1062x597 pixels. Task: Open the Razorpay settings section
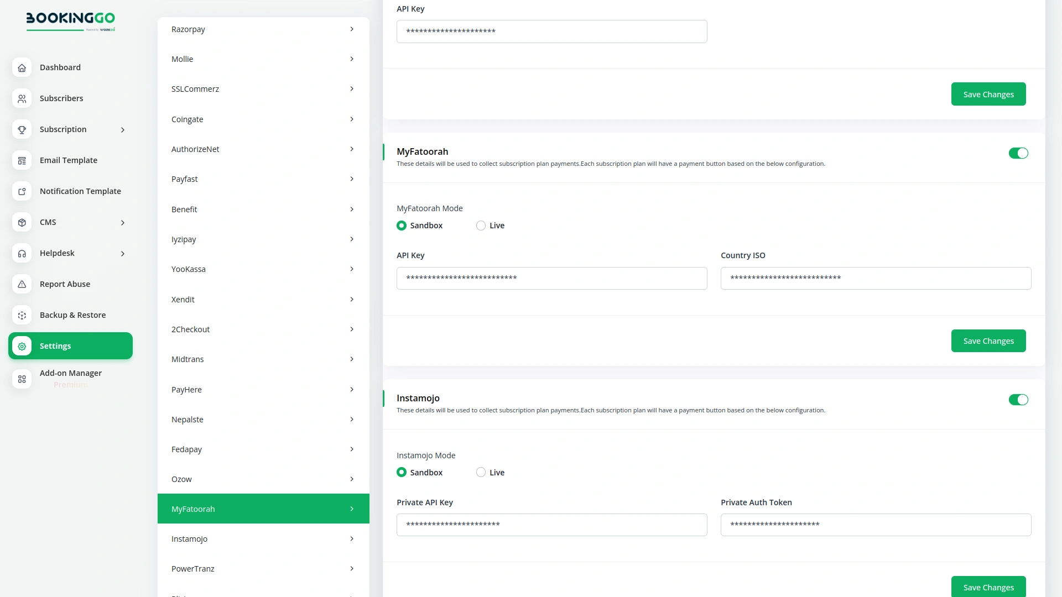pyautogui.click(x=263, y=29)
